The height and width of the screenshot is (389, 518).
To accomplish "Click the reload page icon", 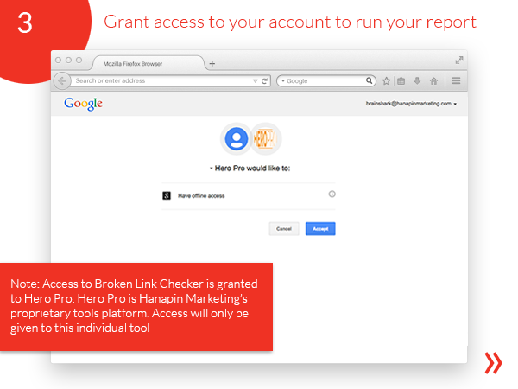I will pos(264,81).
